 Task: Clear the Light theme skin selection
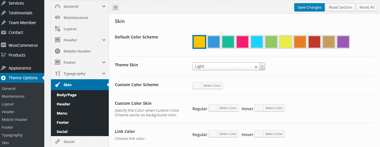tap(256, 67)
